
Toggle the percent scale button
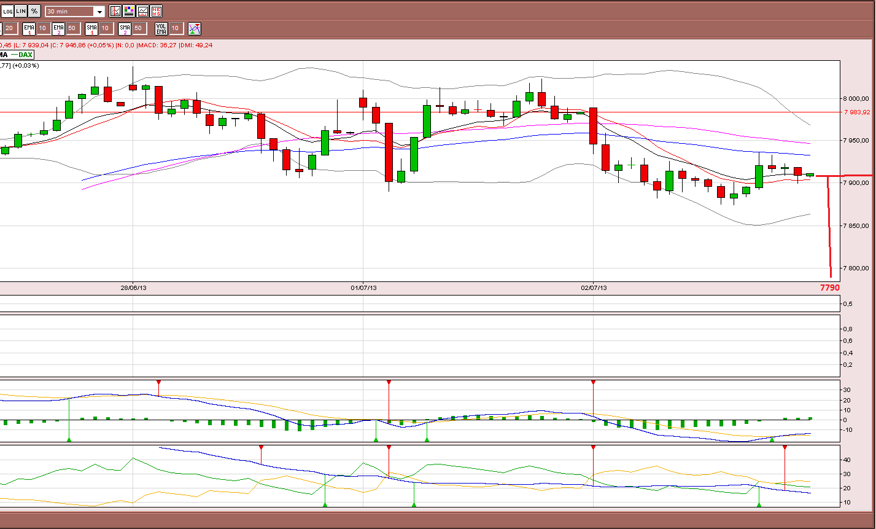coord(34,11)
